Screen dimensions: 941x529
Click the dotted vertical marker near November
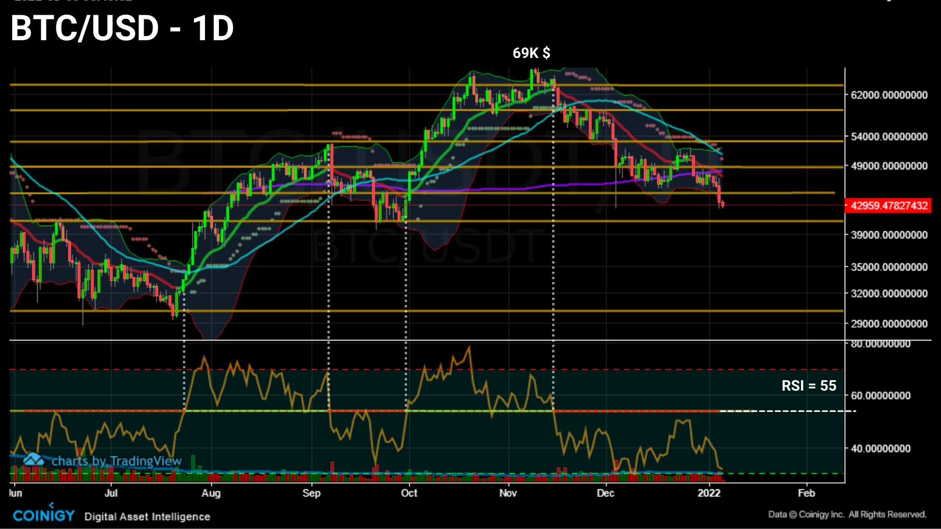pos(553,261)
